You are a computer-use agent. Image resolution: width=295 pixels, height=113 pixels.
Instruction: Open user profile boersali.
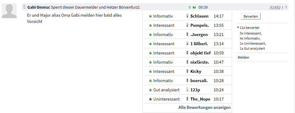tap(199, 81)
